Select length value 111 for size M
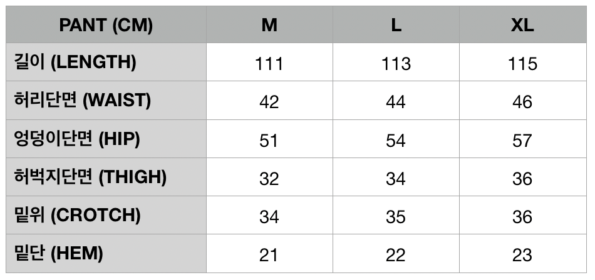 coord(269,64)
